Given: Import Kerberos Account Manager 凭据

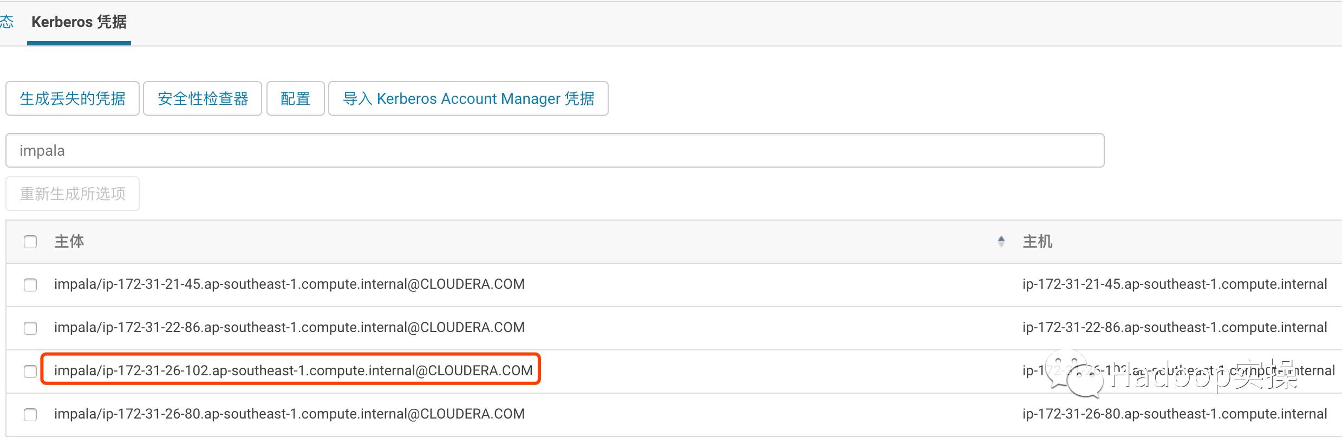Looking at the screenshot, I should [468, 98].
